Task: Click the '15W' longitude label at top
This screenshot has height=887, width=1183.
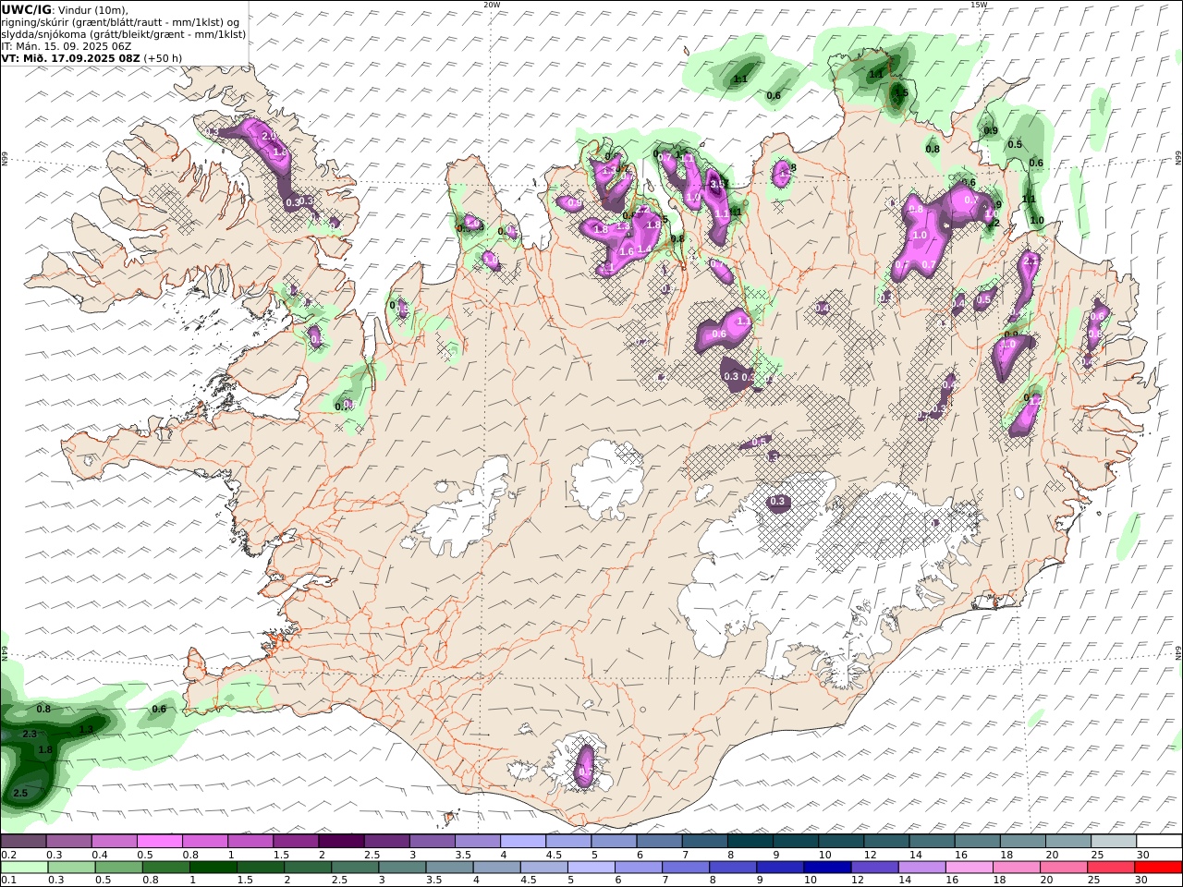Action: point(979,5)
